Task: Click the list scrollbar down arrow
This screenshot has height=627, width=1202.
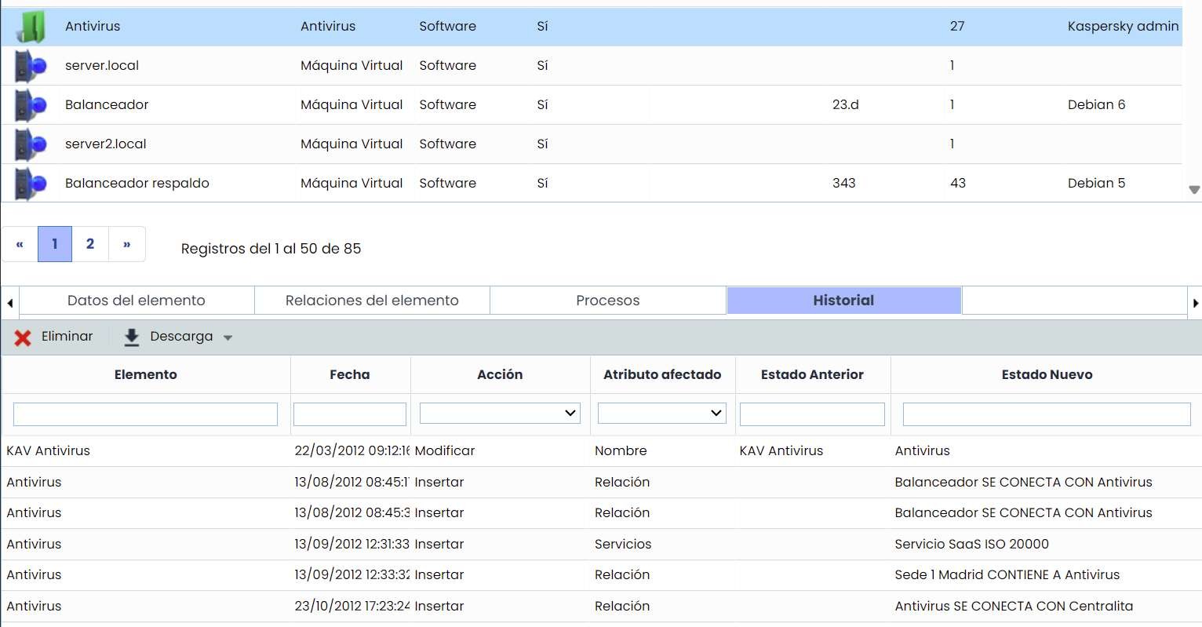Action: (1194, 190)
